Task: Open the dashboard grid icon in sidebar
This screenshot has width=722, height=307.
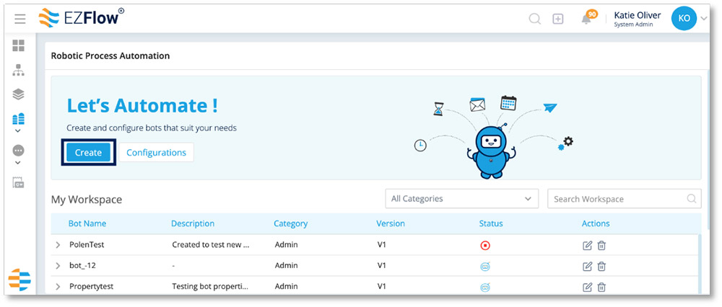Action: pyautogui.click(x=19, y=45)
